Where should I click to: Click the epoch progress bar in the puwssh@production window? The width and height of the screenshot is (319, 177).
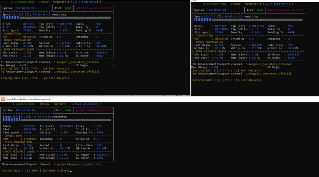(x=57, y=120)
